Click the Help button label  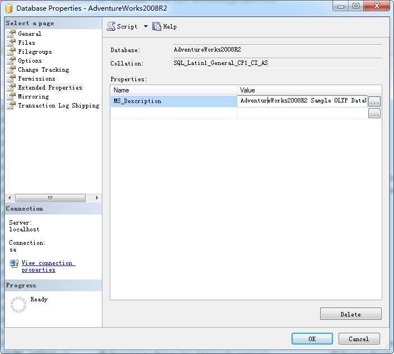click(170, 26)
